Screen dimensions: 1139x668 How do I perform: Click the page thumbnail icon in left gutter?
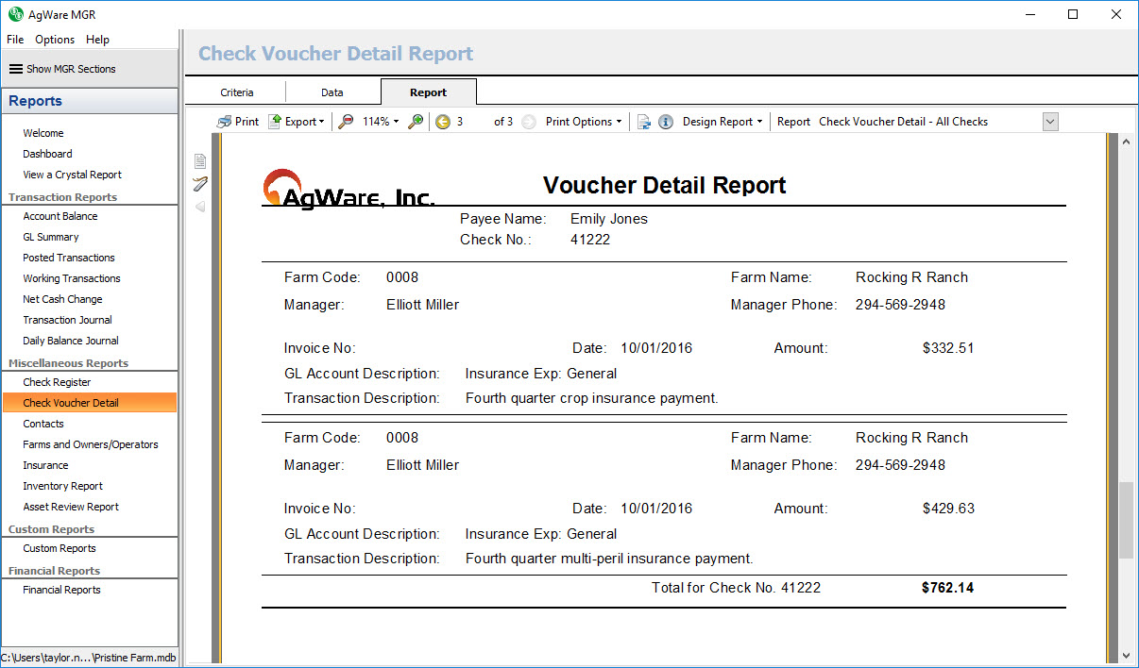pos(200,161)
